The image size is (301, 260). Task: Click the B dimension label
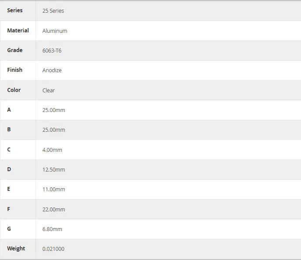(x=9, y=130)
